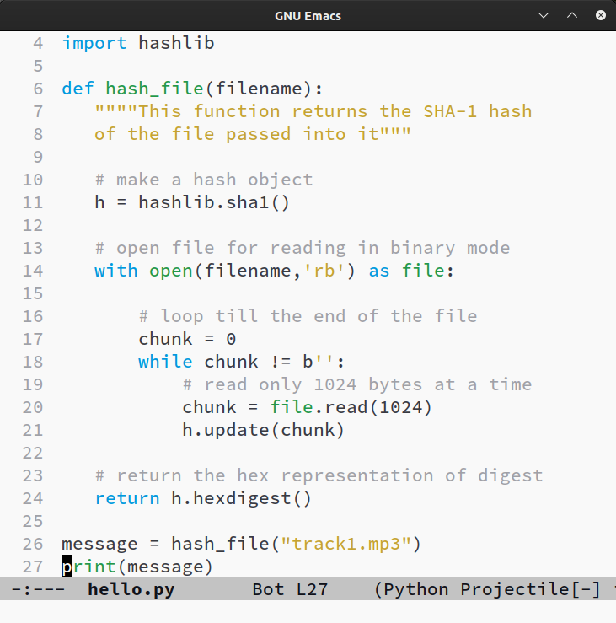
Task: Click the comment about hex representation of digest
Action: [319, 475]
